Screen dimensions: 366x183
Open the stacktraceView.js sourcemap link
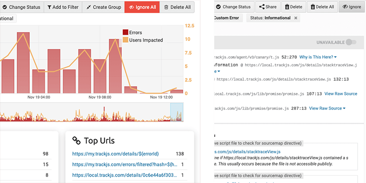(248, 151)
